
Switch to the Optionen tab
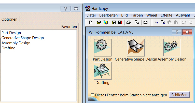pos(9,19)
